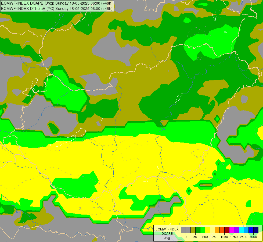Click the legend value 50
The width and height of the screenshot is (263, 242).
195,237
